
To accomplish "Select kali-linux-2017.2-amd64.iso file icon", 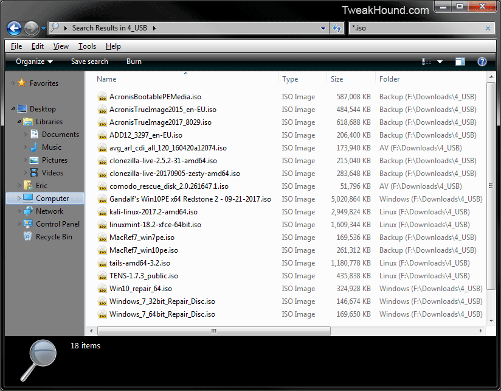I will click(x=102, y=212).
